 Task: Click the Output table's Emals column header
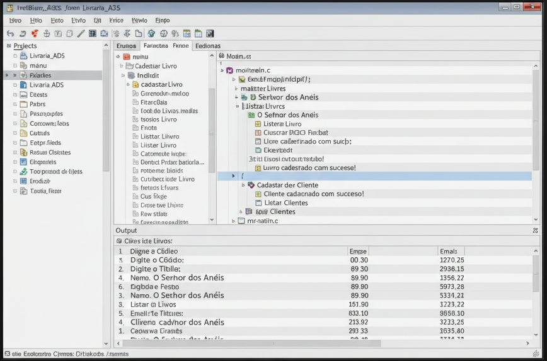click(449, 251)
